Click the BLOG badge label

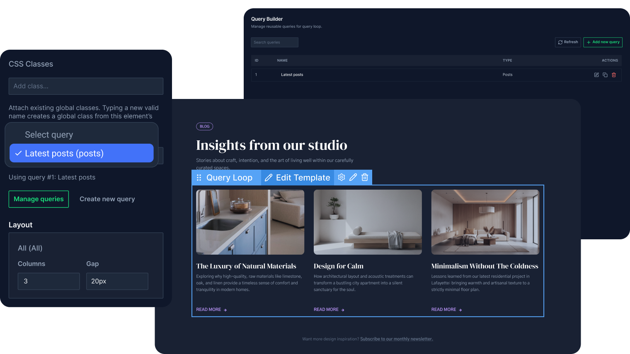coord(205,127)
